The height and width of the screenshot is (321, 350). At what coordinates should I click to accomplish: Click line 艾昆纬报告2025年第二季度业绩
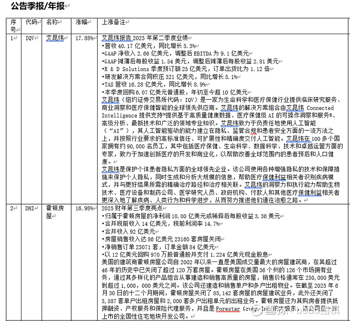[145, 38]
